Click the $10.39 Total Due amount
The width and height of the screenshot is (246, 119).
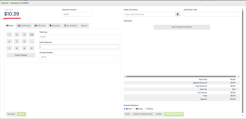click(x=12, y=14)
